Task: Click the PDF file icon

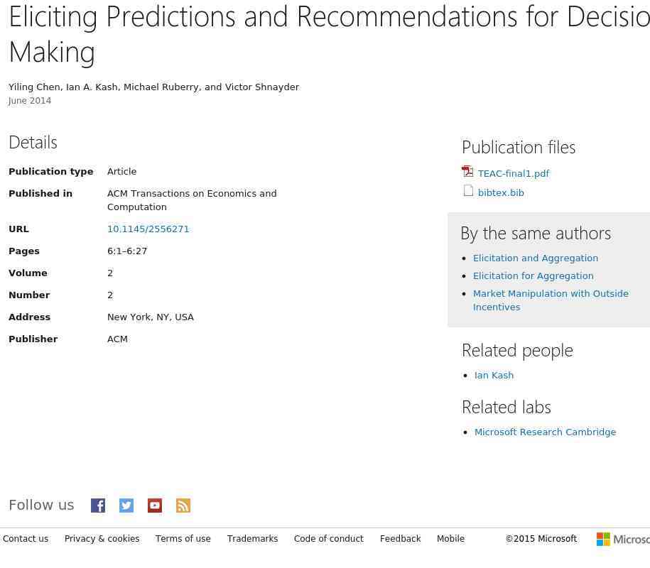Action: 467,172
